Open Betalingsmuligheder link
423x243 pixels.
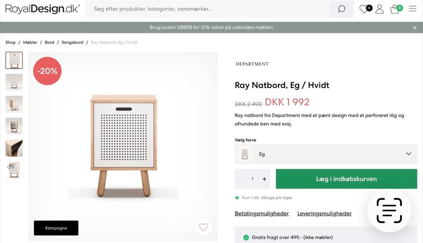click(262, 214)
